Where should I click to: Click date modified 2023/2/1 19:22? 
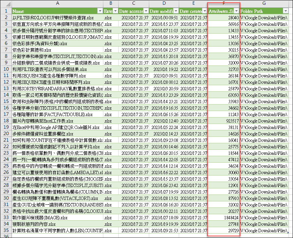[166, 69]
